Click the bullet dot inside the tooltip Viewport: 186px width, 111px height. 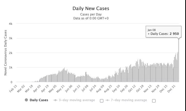(x=149, y=34)
